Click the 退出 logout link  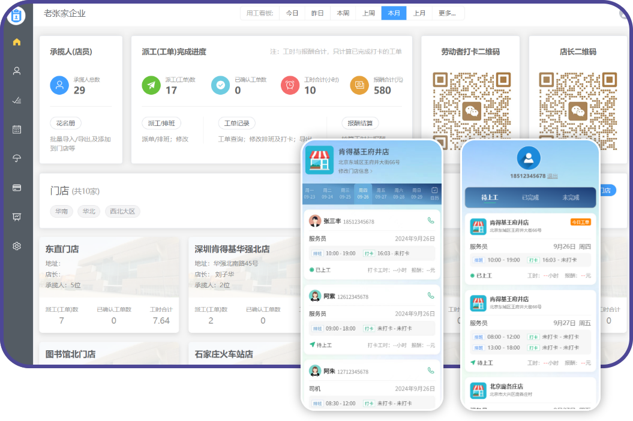[x=552, y=176]
